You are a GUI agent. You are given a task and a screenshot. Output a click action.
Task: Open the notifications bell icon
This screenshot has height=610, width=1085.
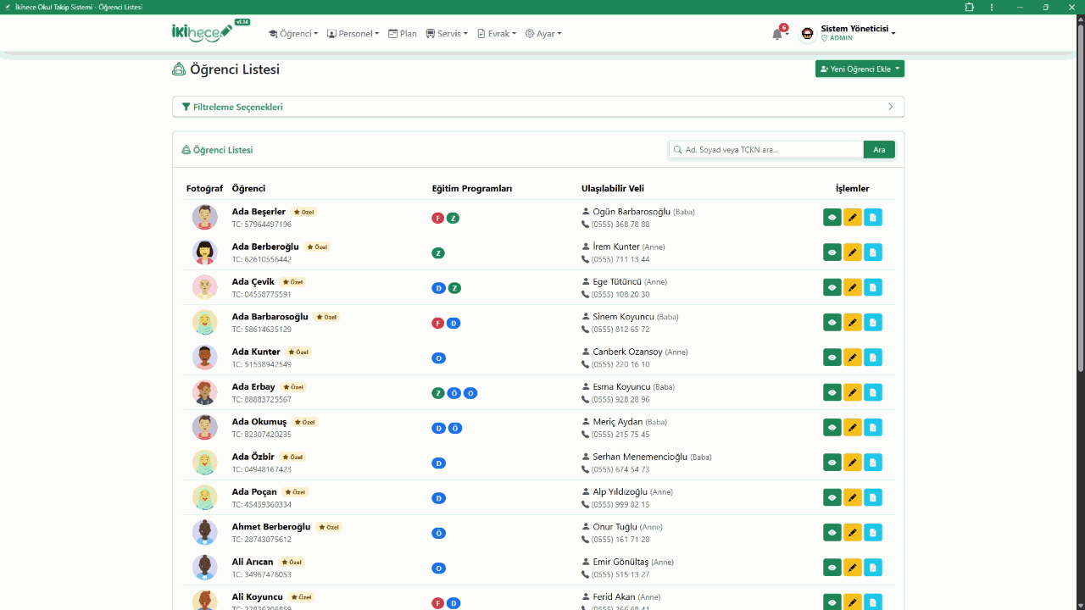point(777,34)
